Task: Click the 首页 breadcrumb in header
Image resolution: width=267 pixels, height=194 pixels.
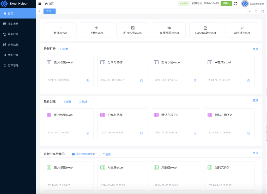Action: tap(49, 4)
